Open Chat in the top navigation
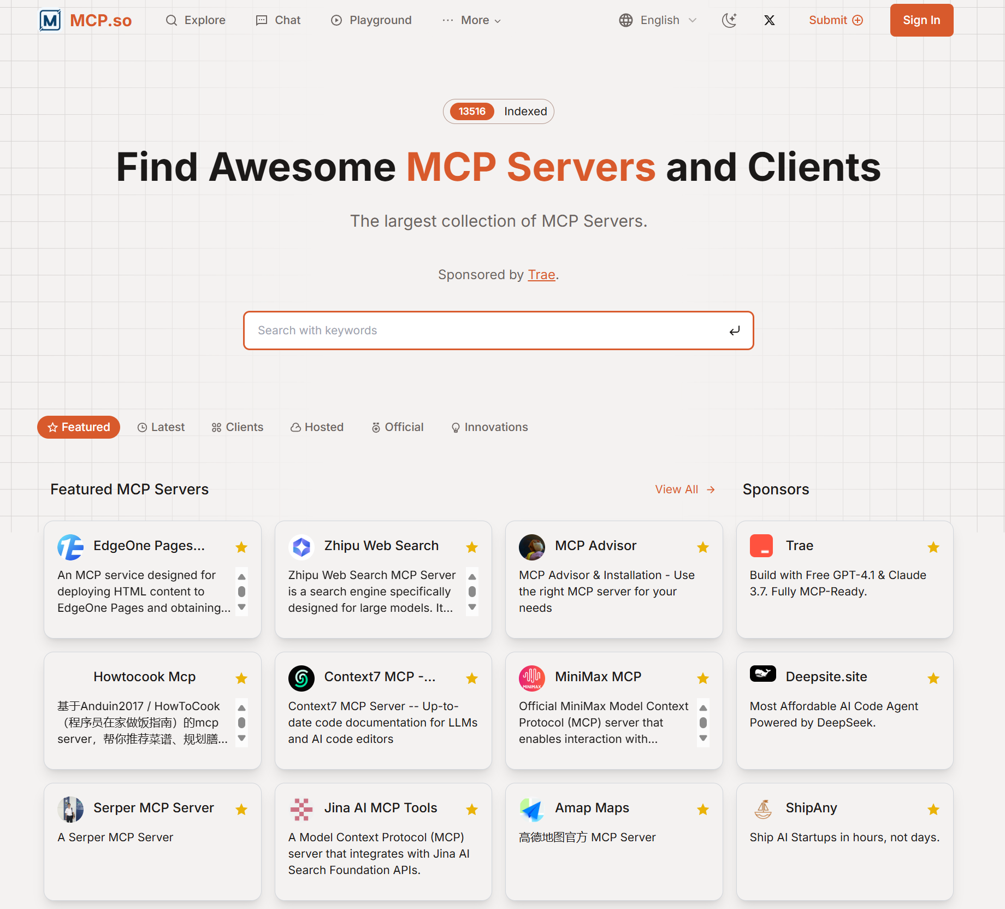The image size is (1005, 909). (278, 20)
